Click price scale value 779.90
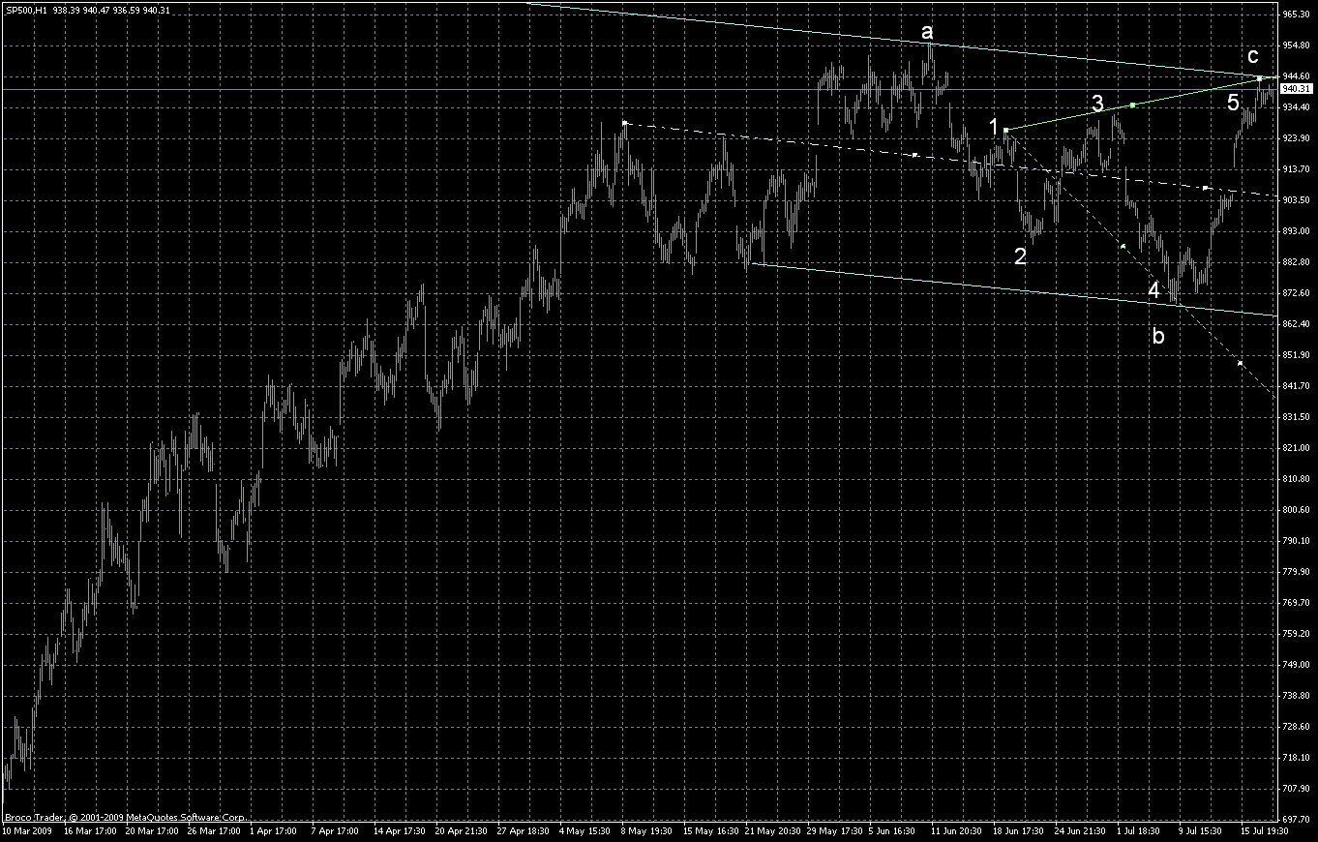Viewport: 1318px width, 842px height. tap(1296, 572)
